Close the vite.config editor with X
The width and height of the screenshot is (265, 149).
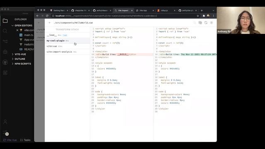coord(17,30)
